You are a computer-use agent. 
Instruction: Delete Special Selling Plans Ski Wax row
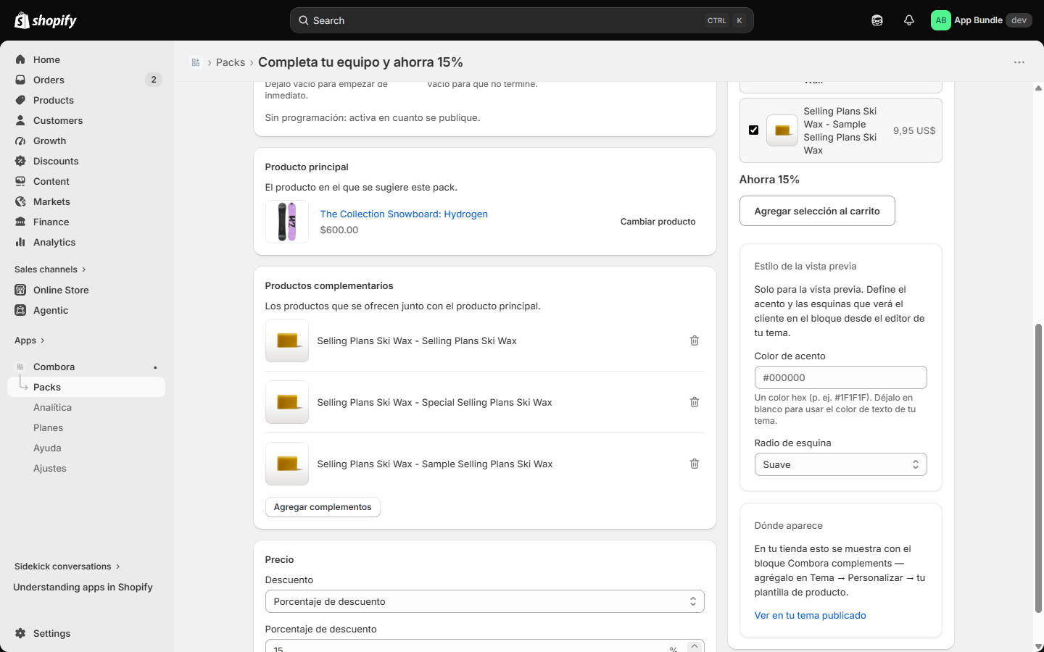coord(695,402)
